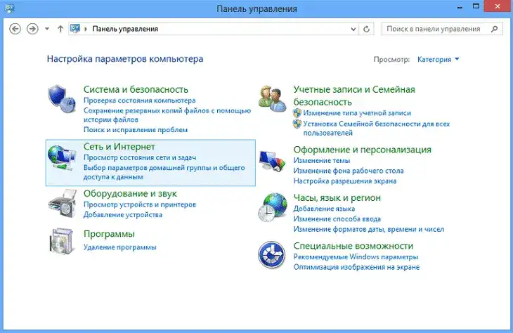Click shield icon beside Изменение типа учетной записи

click(x=297, y=113)
